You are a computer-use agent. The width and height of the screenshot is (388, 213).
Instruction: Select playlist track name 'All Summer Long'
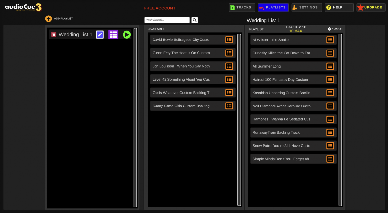267,66
